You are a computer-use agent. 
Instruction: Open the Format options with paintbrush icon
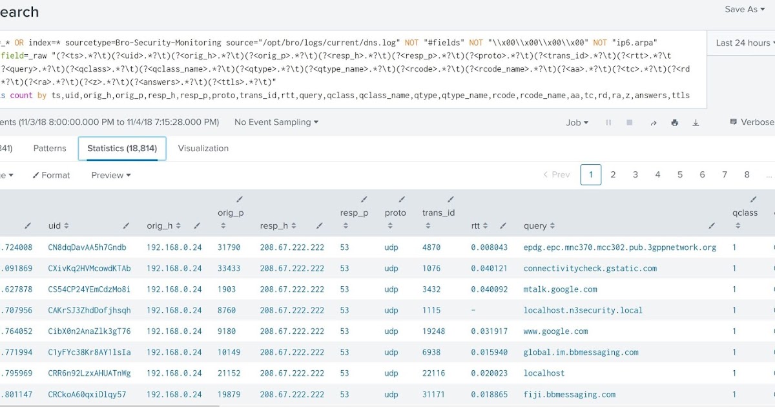pyautogui.click(x=51, y=174)
